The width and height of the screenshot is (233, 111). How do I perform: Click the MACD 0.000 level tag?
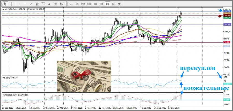227,100
